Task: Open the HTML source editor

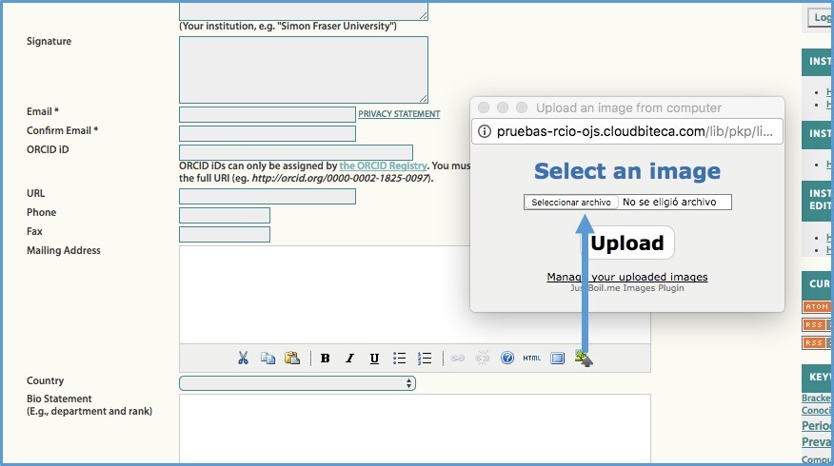Action: point(532,359)
